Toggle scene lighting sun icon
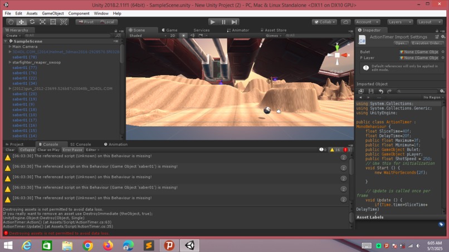 click(x=183, y=36)
